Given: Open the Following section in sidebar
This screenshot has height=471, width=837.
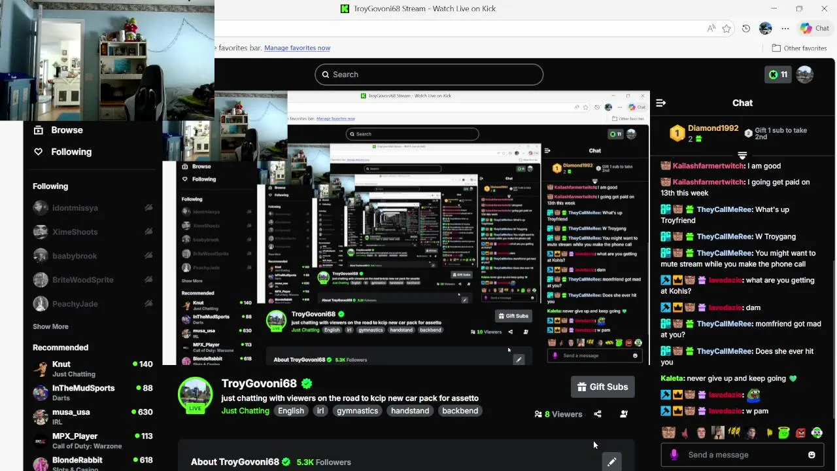Looking at the screenshot, I should [63, 152].
